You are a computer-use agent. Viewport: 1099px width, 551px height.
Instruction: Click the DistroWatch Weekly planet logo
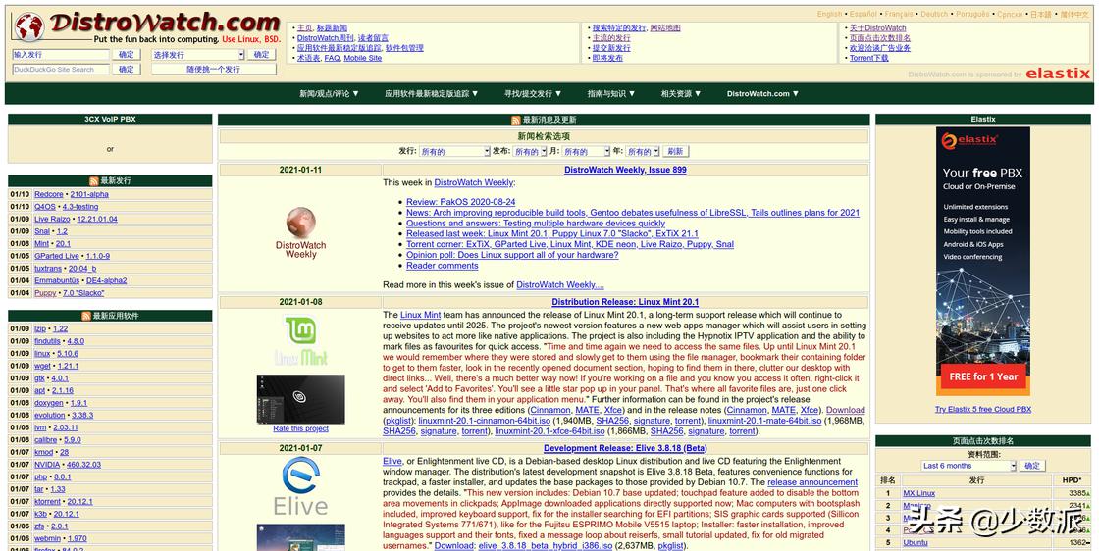point(300,222)
